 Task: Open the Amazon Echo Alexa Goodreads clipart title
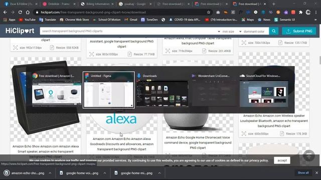(121, 144)
